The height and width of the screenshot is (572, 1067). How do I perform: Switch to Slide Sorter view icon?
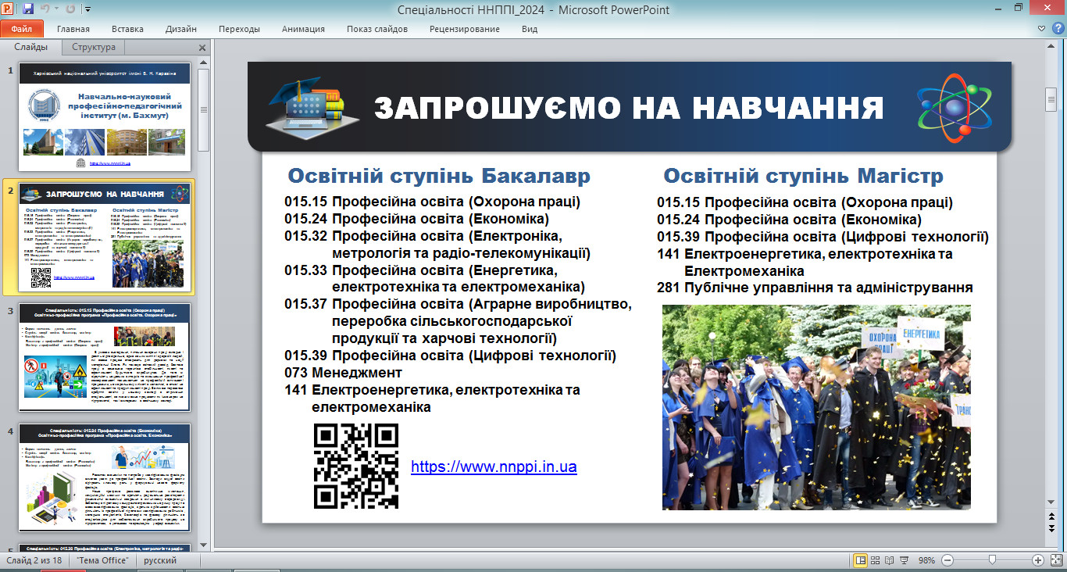click(x=876, y=560)
